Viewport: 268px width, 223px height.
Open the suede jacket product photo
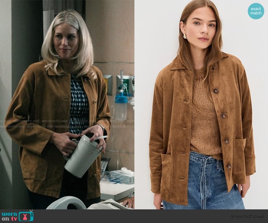pyautogui.click(x=201, y=104)
